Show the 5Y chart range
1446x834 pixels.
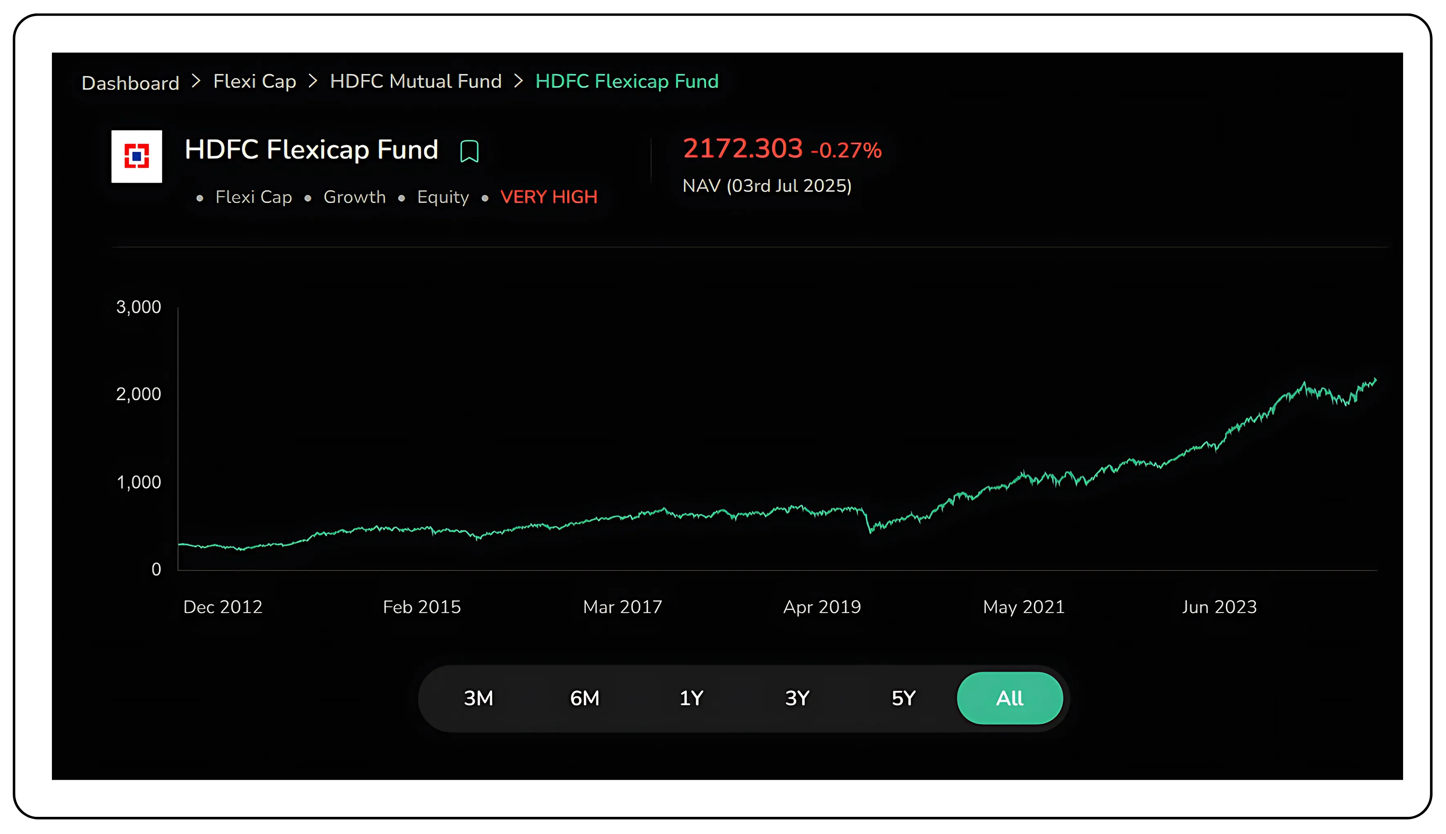(904, 698)
